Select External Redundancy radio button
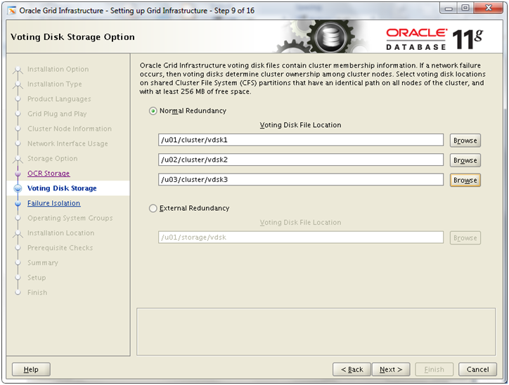The image size is (509, 385). [x=153, y=208]
